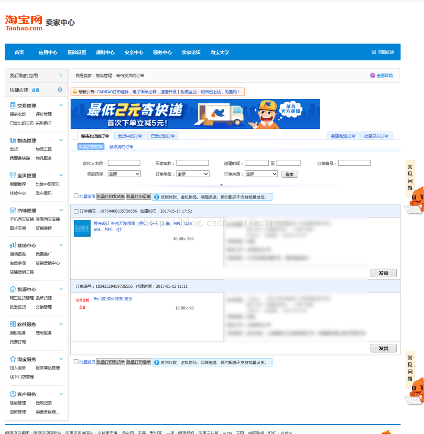The width and height of the screenshot is (424, 434).
Task: Click the 店铺管理 shop icon
Action: pos(13,210)
